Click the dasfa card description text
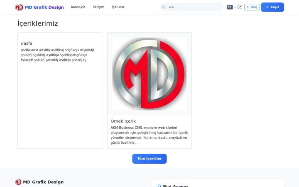299x187 pixels. click(58, 55)
